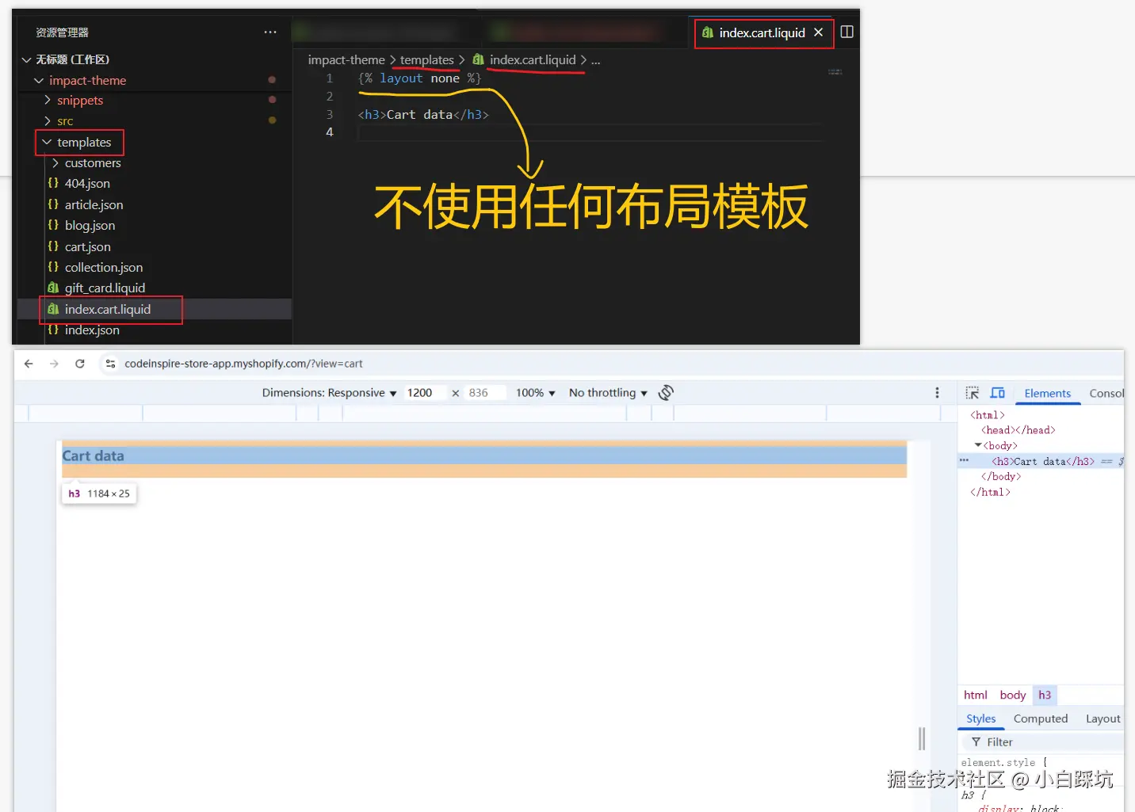Close the index.cart.liquid editor tab
Image resolution: width=1135 pixels, height=812 pixels.
(x=818, y=32)
